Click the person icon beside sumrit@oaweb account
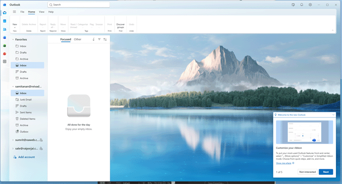This screenshot has height=184, width=342. click(x=41, y=140)
